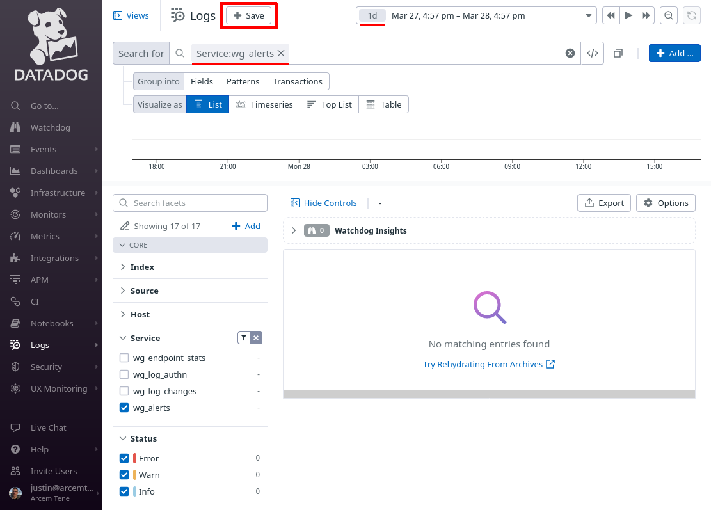The image size is (711, 510).
Task: Visualize as Timeseries
Action: [x=264, y=104]
